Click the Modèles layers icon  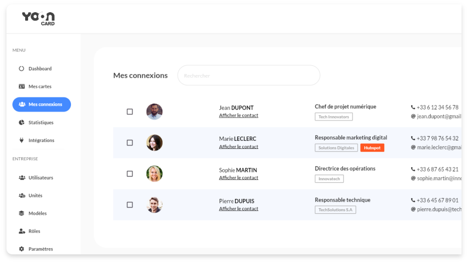tap(22, 213)
